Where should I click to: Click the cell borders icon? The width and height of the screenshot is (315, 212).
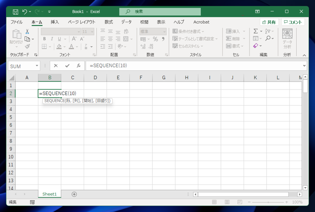(44, 47)
